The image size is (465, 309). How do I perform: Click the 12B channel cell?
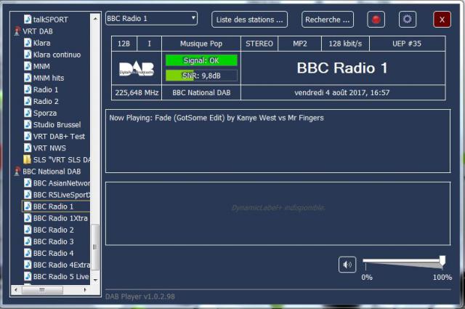tap(124, 44)
